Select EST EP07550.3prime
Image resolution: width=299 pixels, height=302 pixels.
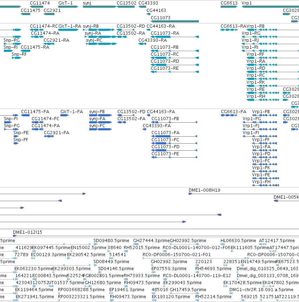[154, 272]
